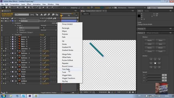This screenshot has height=98, width=174.
Task: Select the Pen tool
Action: click(x=29, y=7)
